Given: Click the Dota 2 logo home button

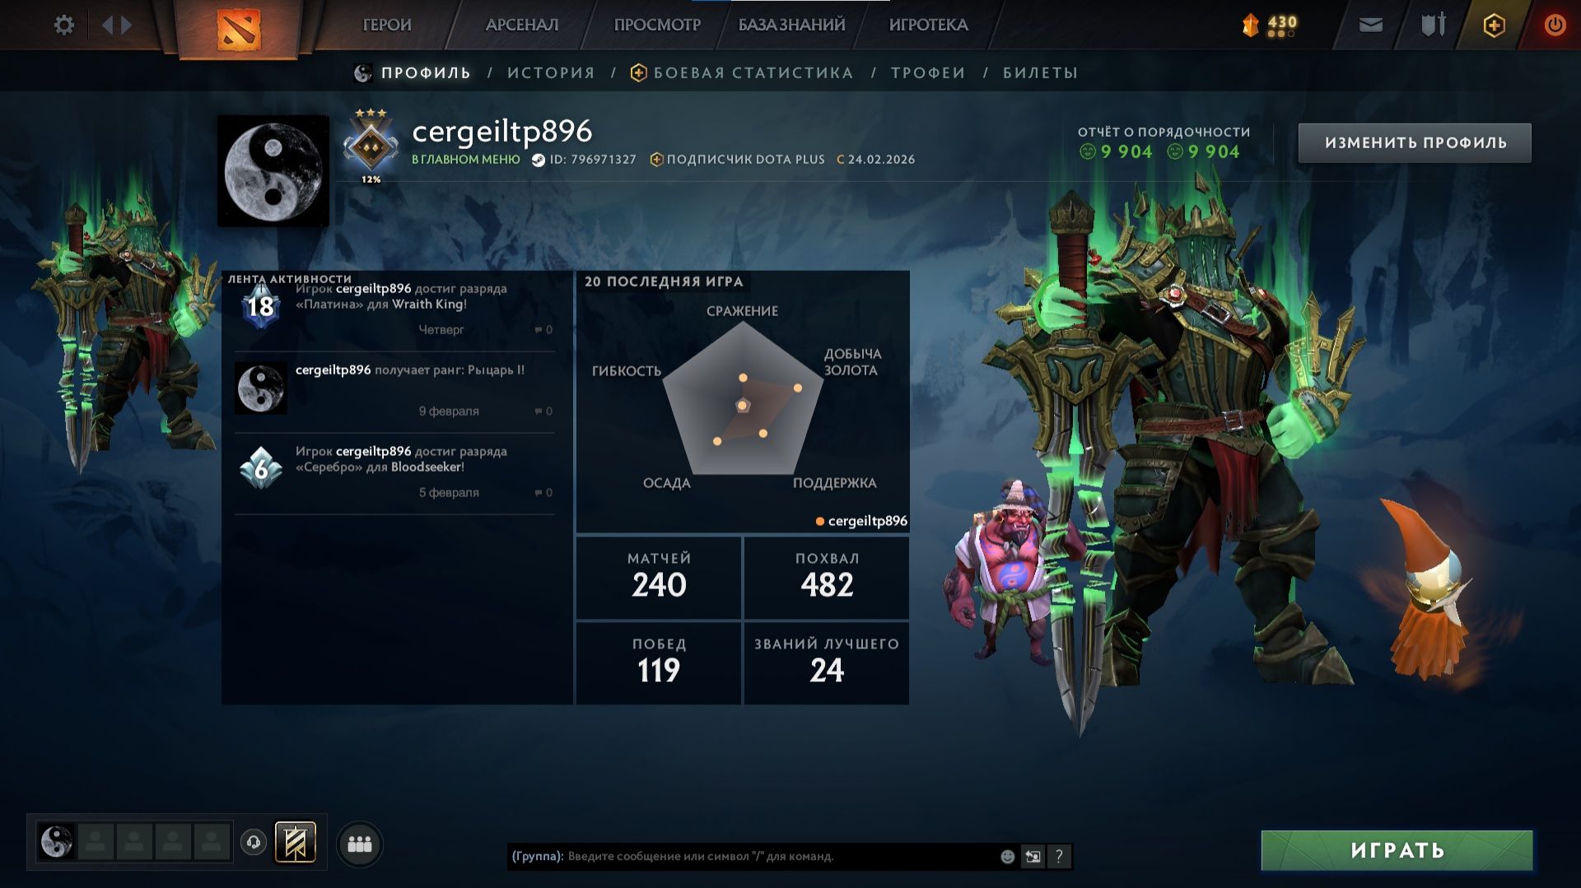Looking at the screenshot, I should tap(238, 29).
